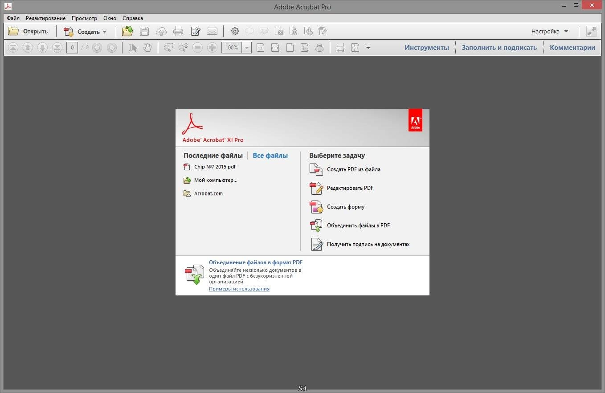The image size is (605, 393).
Task: Select the marquee zoom tool
Action: tap(168, 47)
